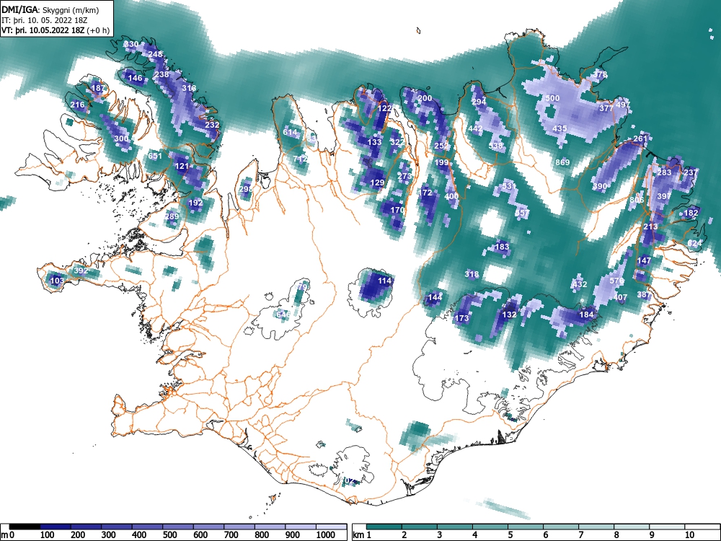Click the palest lavender swatch past 1000 m
This screenshot has width=721, height=541.
coord(331,527)
